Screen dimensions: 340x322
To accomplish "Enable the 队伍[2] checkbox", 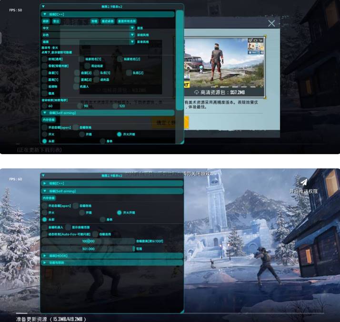I will tap(129, 73).
